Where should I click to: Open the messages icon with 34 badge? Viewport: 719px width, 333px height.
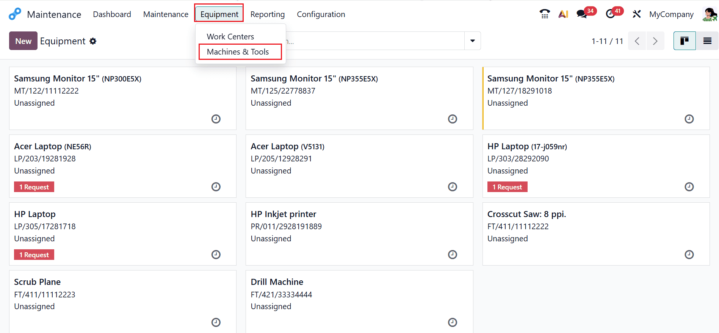[x=586, y=13]
